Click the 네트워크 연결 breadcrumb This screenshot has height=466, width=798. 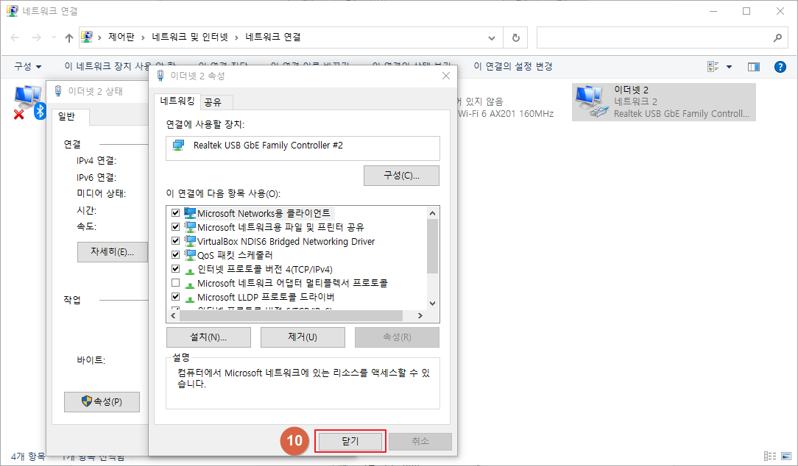(x=273, y=37)
